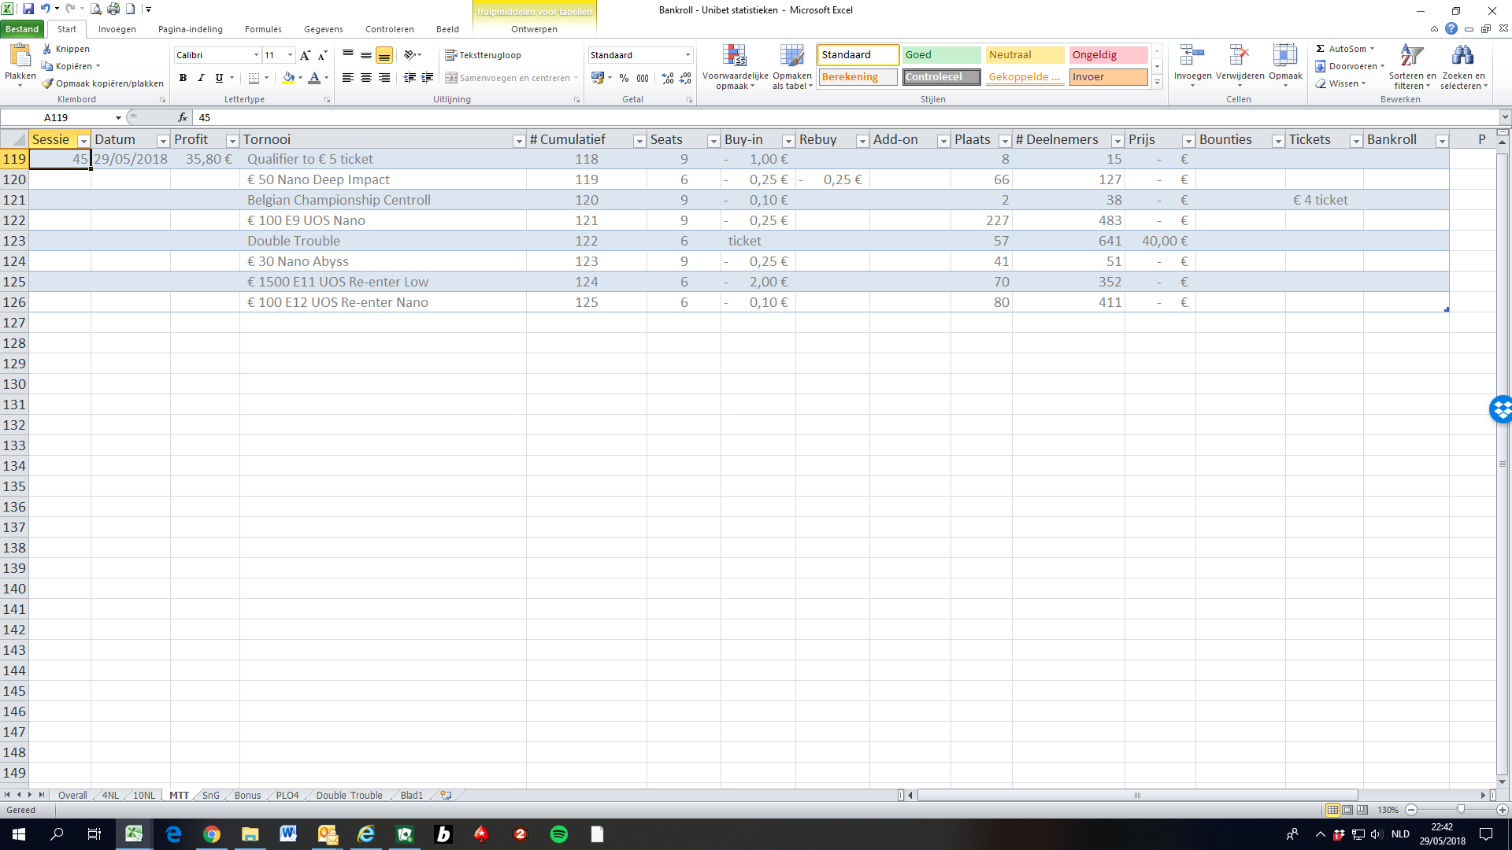The image size is (1512, 850).
Task: Expand the Calibri font name dropdown
Action: 256,55
